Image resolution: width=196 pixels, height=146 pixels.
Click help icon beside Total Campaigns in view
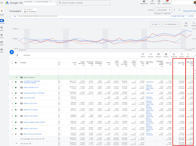point(43,139)
